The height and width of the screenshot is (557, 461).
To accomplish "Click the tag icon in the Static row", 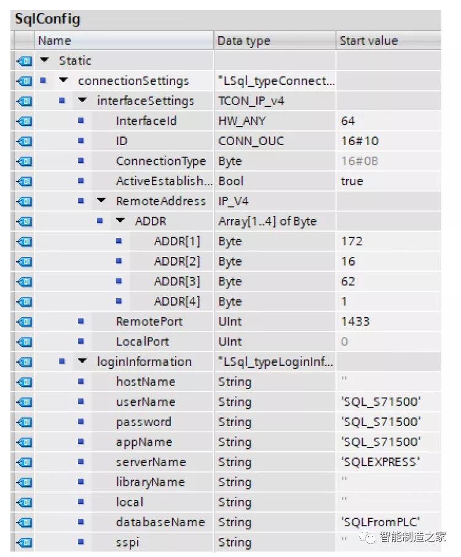I will 24,61.
